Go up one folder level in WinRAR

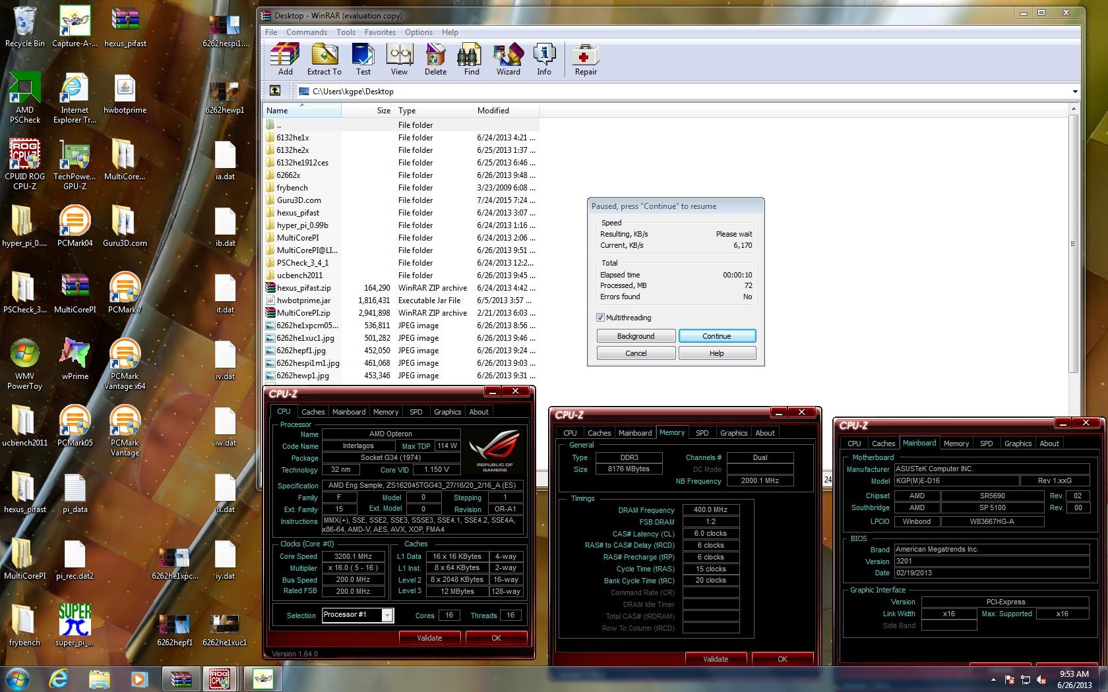[275, 91]
